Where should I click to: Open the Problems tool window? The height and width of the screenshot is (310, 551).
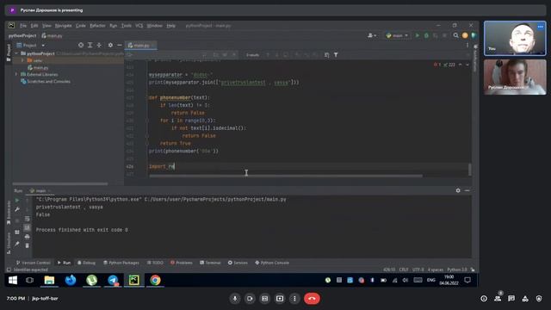coord(182,263)
